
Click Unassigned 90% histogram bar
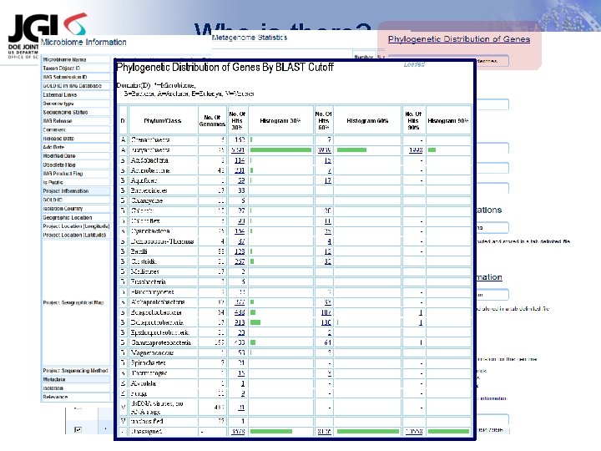point(448,432)
